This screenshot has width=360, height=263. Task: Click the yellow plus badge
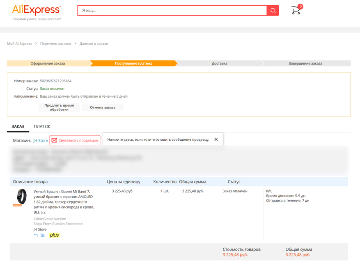[55, 235]
